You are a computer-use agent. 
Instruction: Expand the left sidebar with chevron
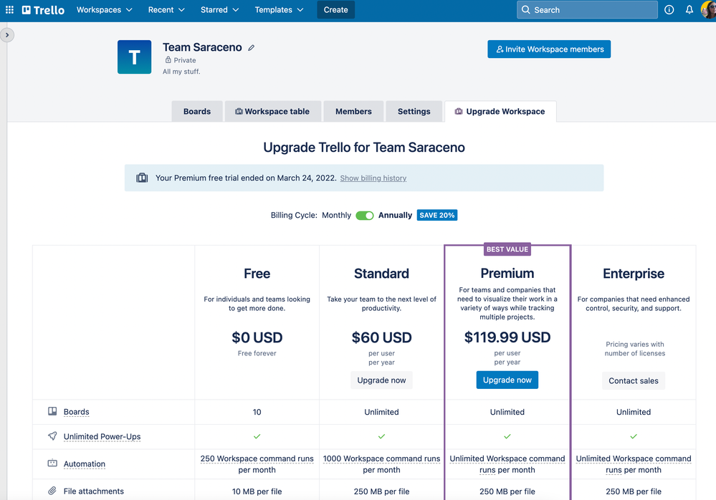(x=7, y=35)
